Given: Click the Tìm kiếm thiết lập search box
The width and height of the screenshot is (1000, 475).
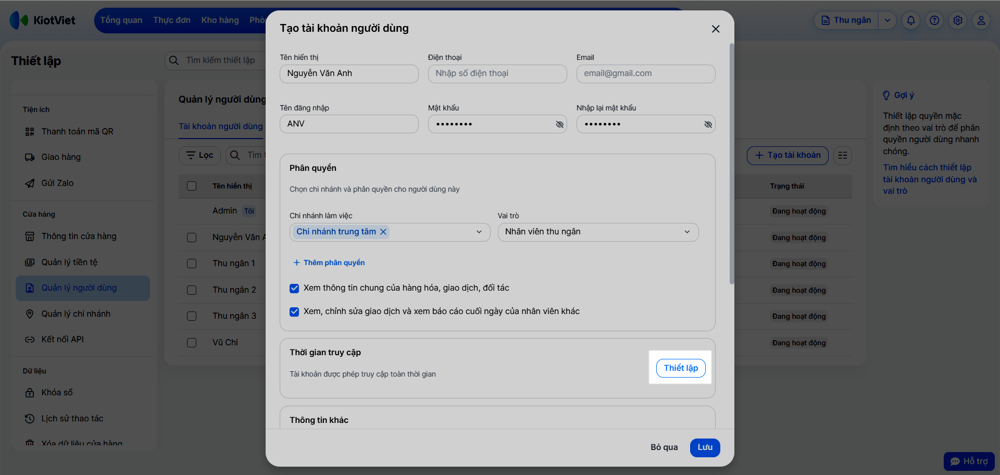Looking at the screenshot, I should point(216,60).
